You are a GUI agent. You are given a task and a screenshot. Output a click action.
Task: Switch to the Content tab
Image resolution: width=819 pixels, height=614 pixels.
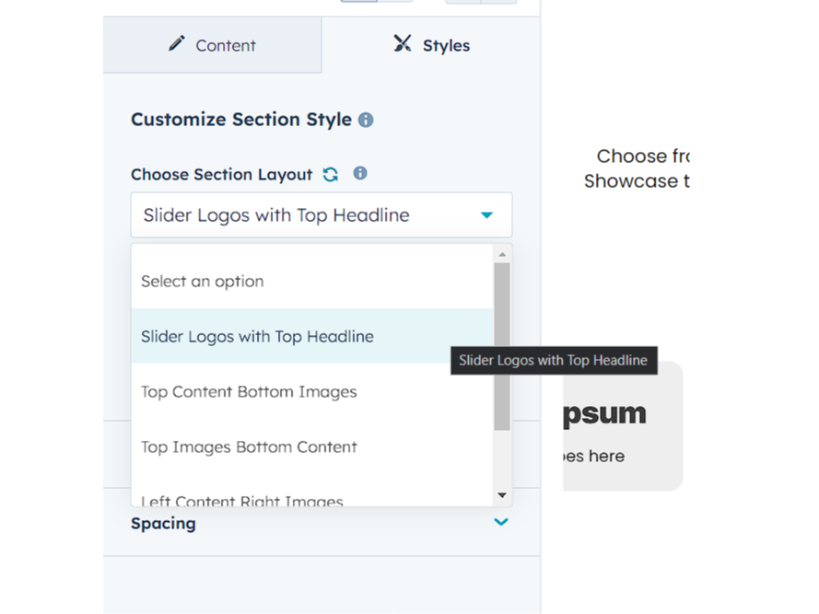(x=213, y=45)
